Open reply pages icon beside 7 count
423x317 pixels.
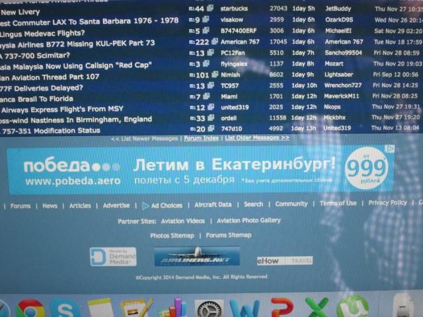pyautogui.click(x=206, y=96)
